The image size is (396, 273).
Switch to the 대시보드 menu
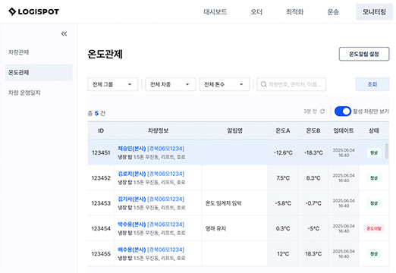(x=215, y=12)
